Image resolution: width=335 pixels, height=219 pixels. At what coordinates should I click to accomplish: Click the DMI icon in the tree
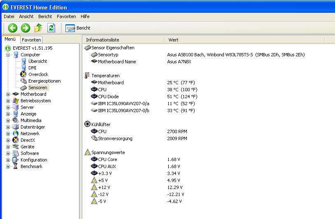(24, 68)
